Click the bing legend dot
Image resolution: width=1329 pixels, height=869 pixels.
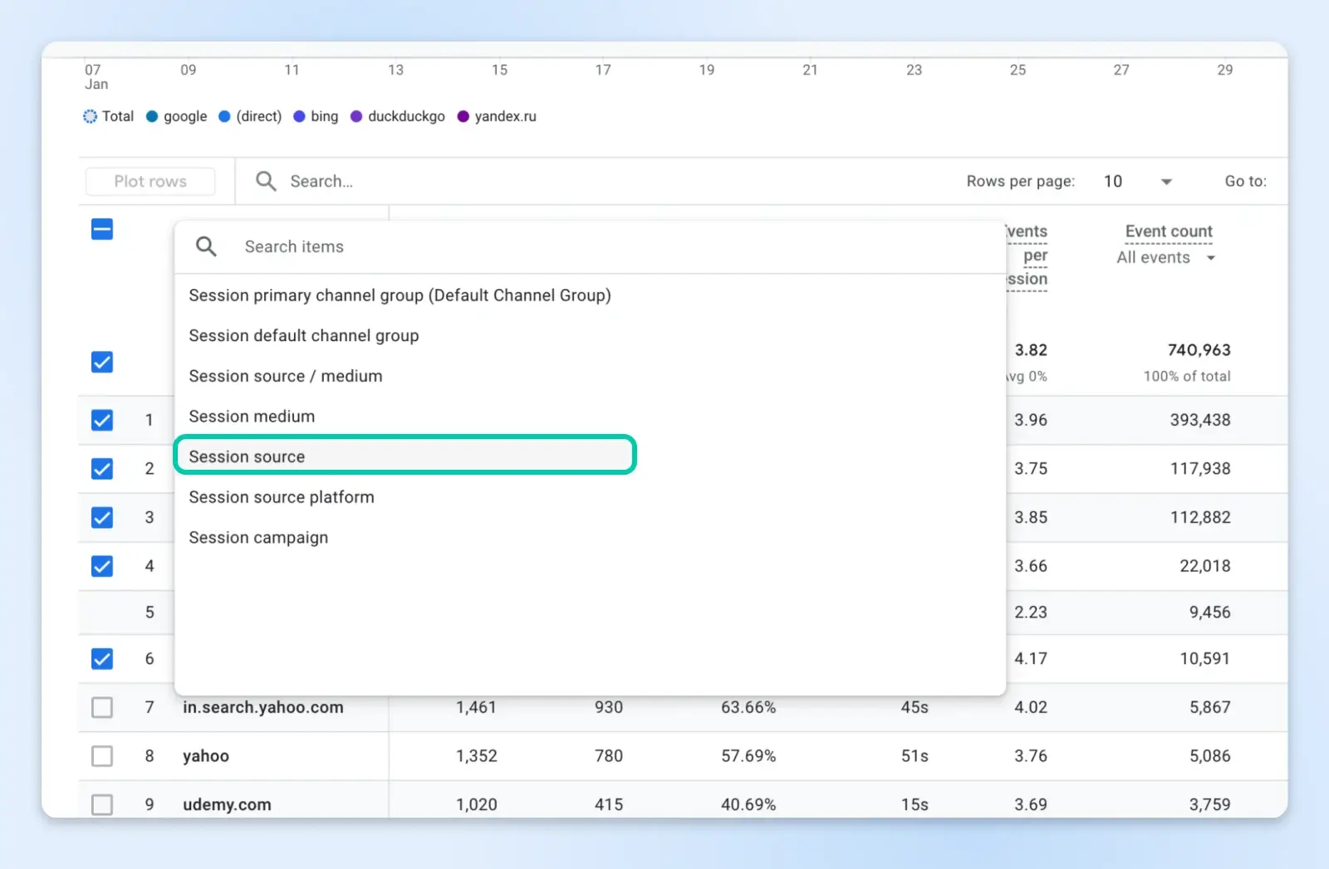pyautogui.click(x=299, y=116)
